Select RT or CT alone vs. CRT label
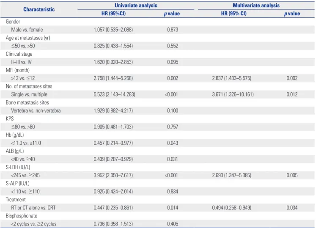Viewport: 316px width, 228px height. click(33, 208)
